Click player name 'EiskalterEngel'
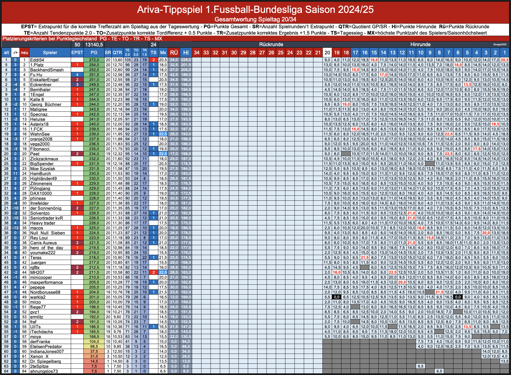This screenshot has width=511, height=375. tap(44, 80)
